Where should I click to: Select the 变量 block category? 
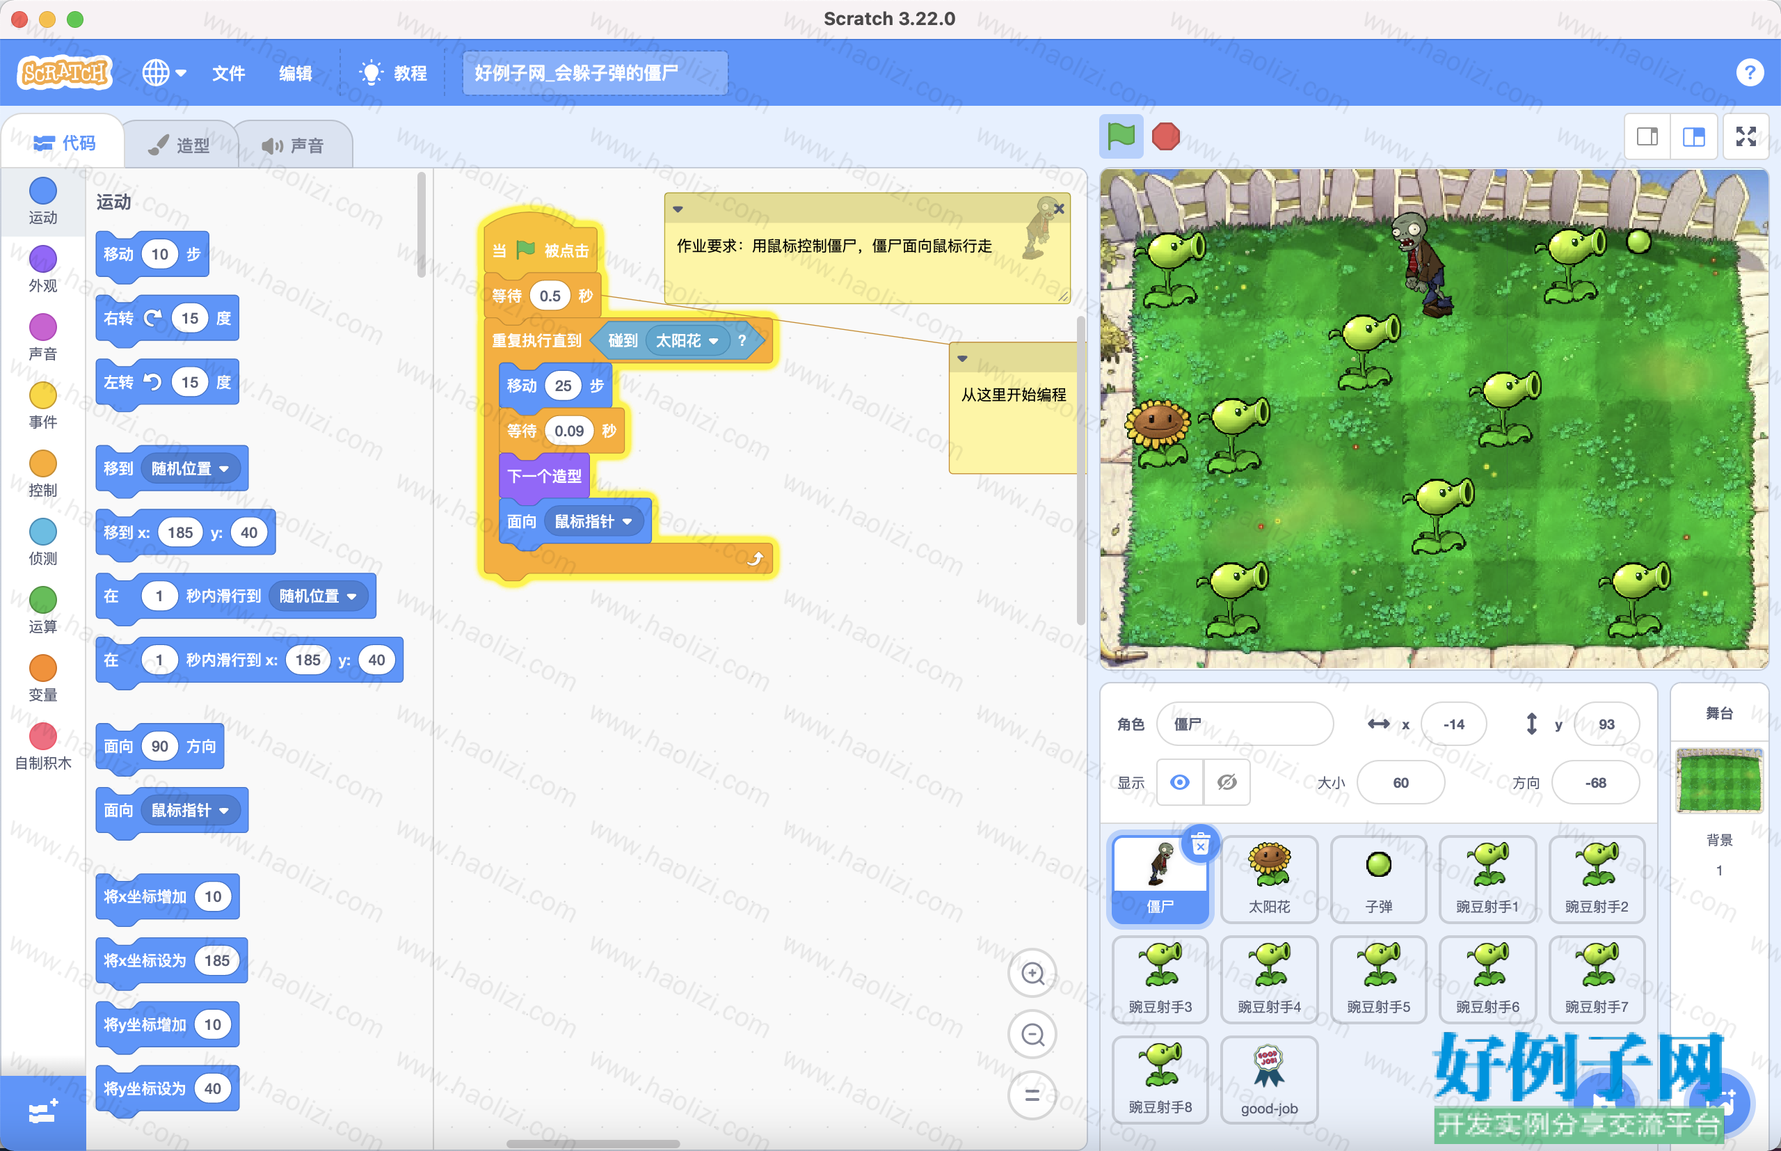click(x=42, y=678)
